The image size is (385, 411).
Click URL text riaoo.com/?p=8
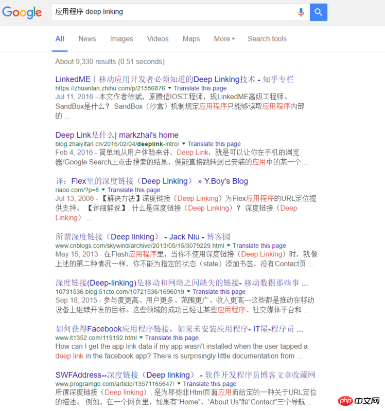pyautogui.click(x=77, y=190)
